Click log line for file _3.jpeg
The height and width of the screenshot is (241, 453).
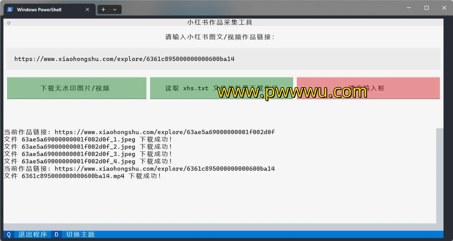[88, 154]
